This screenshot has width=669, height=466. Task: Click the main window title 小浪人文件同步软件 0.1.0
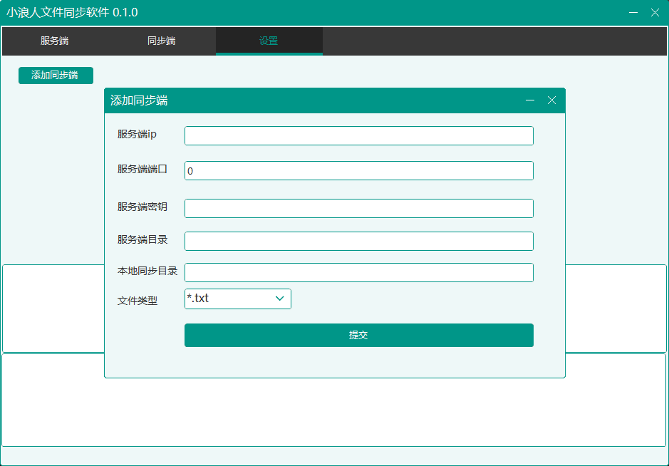coord(73,13)
